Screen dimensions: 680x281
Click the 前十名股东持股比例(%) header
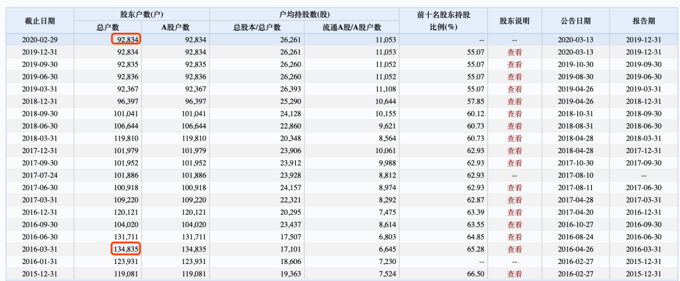pos(443,20)
